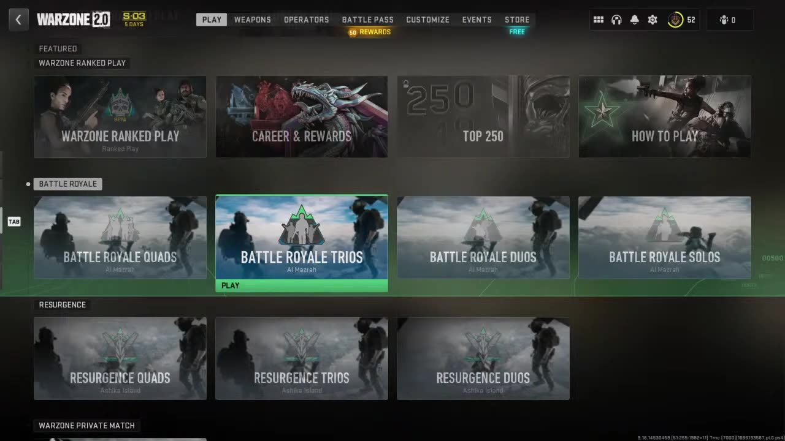Open the STORE tab
785x441 pixels.
coord(517,20)
